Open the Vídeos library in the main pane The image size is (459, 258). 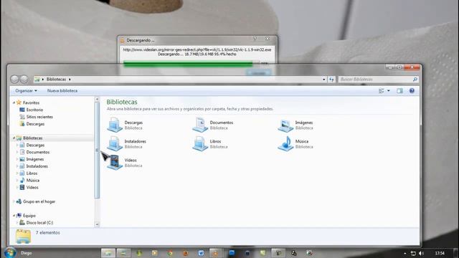(125, 163)
